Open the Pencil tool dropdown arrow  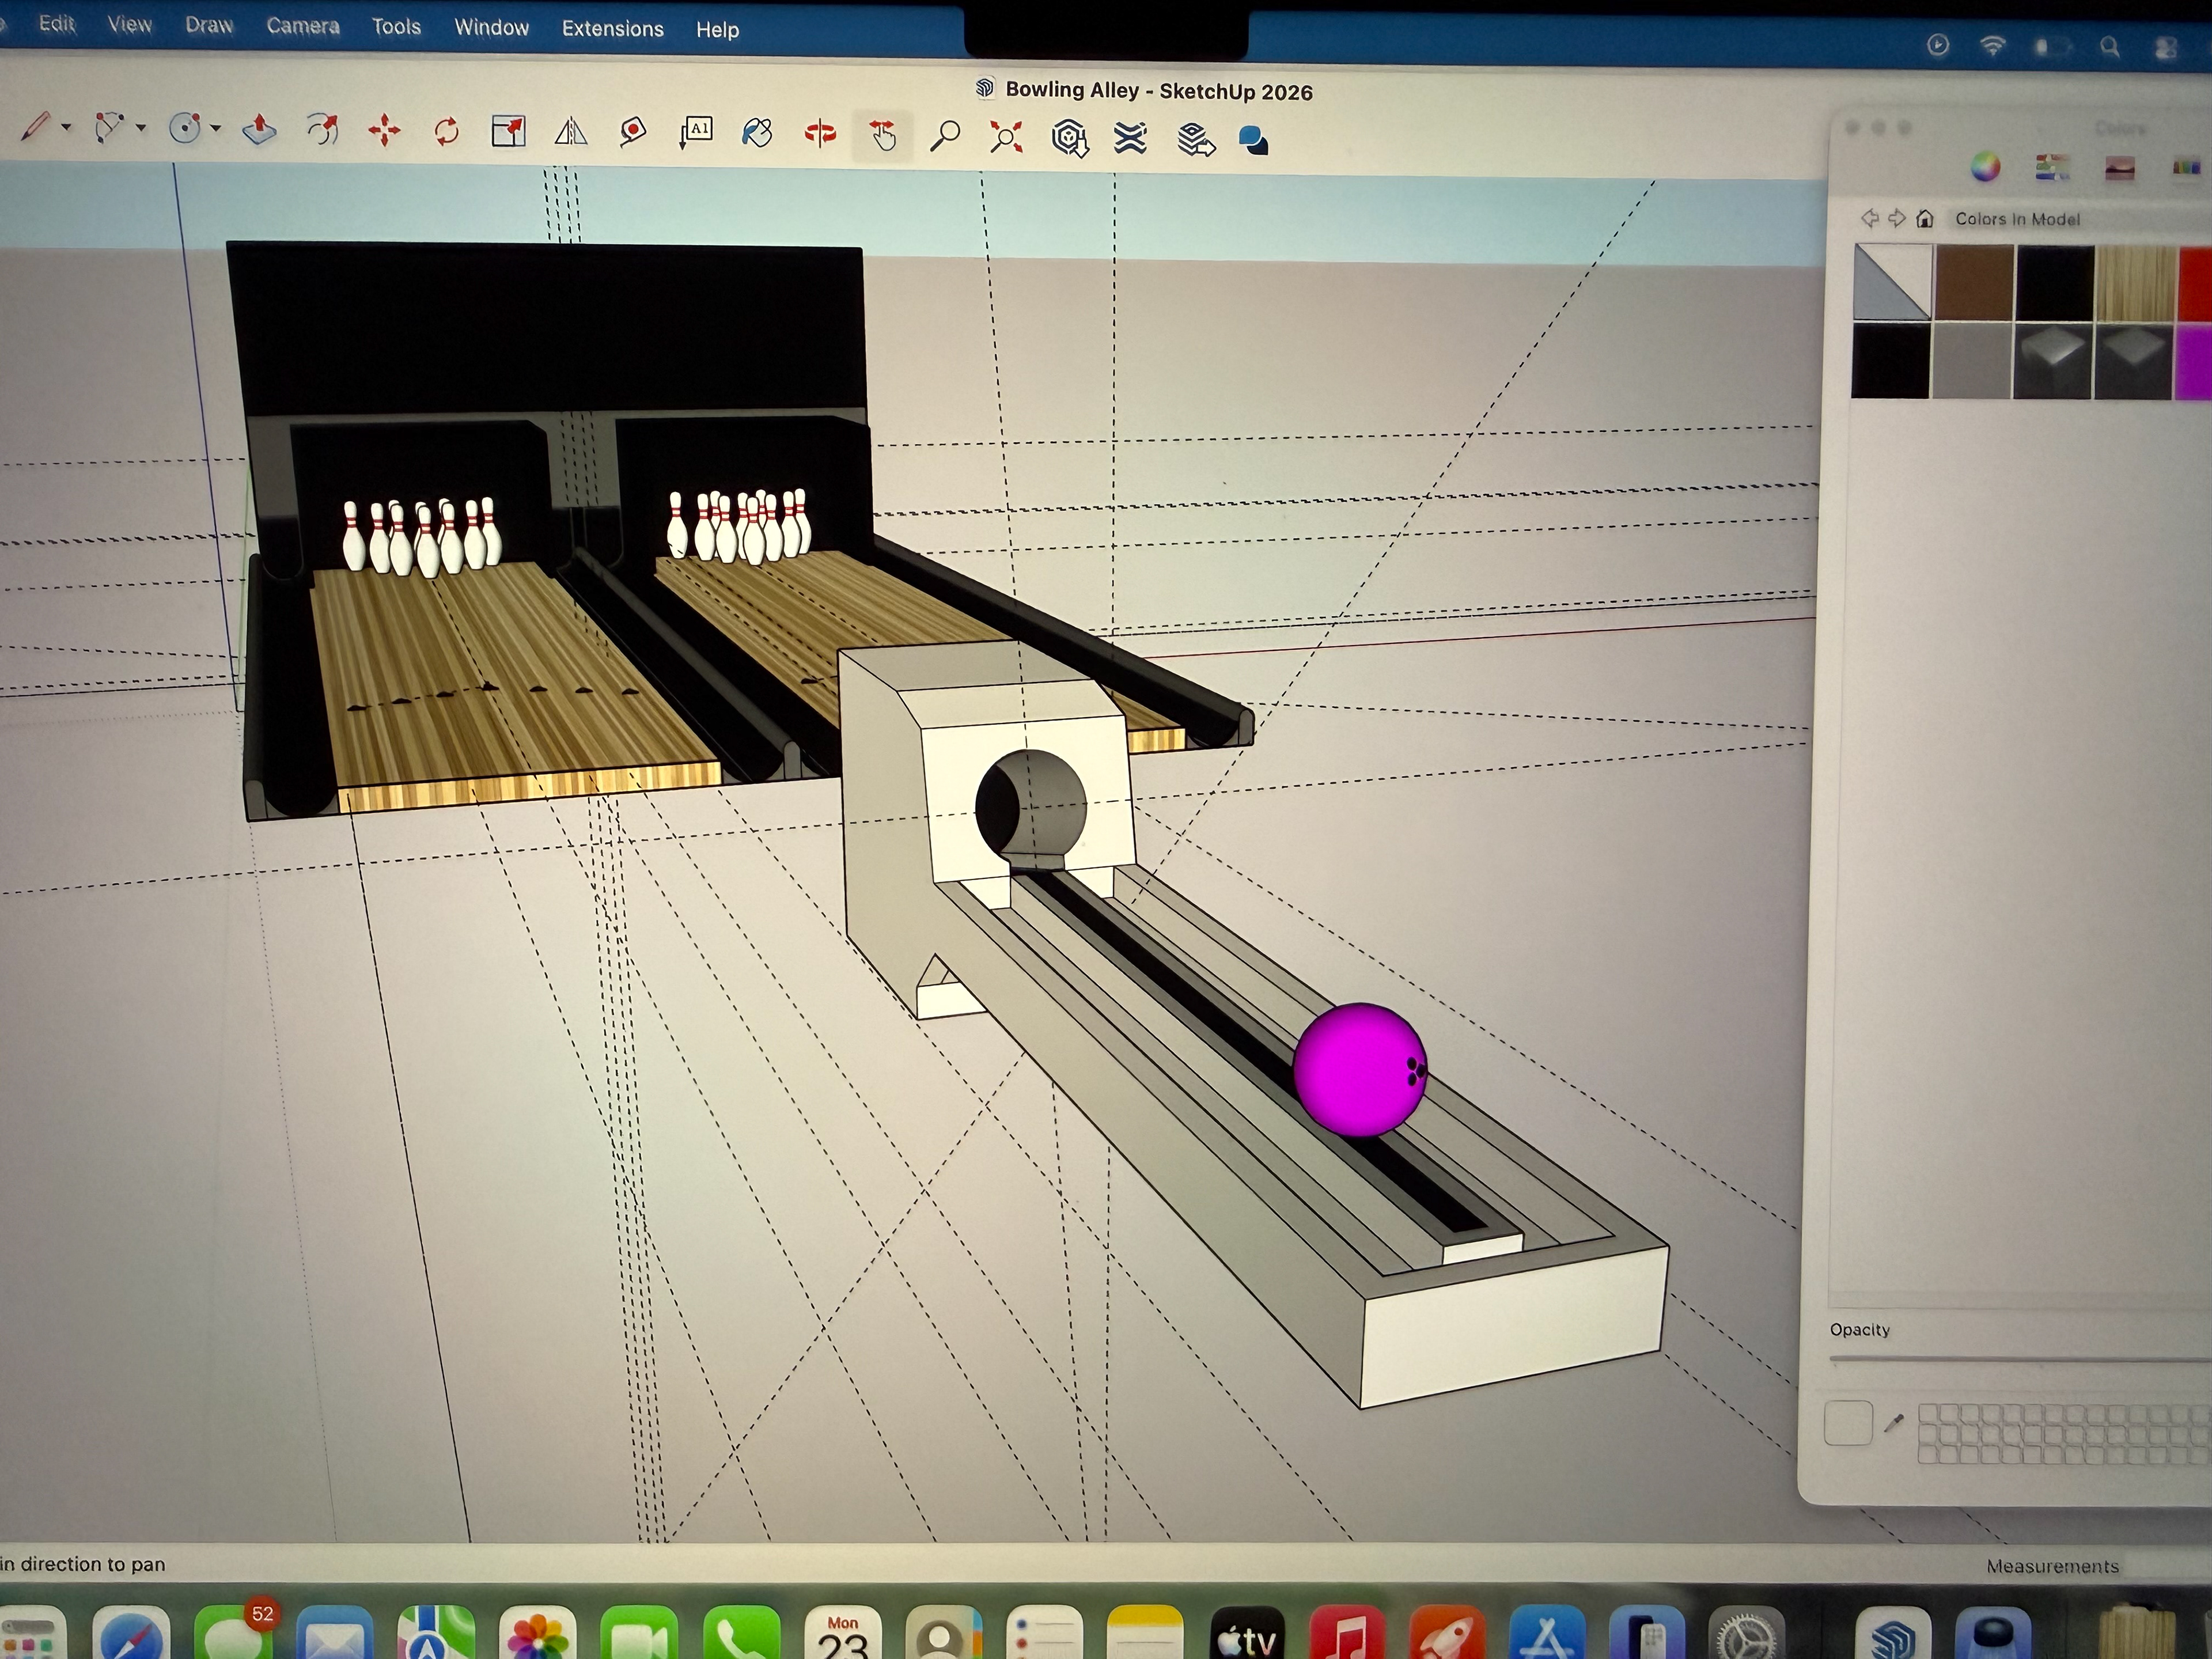pos(66,128)
